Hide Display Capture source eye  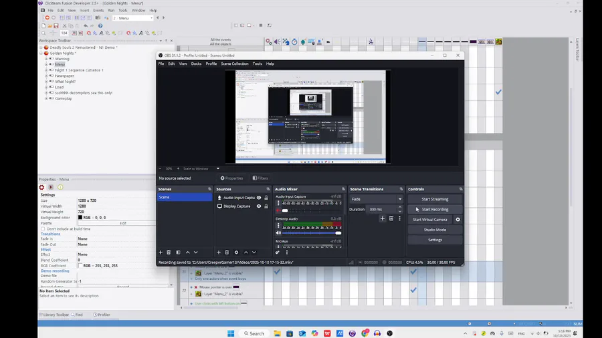pos(259,206)
